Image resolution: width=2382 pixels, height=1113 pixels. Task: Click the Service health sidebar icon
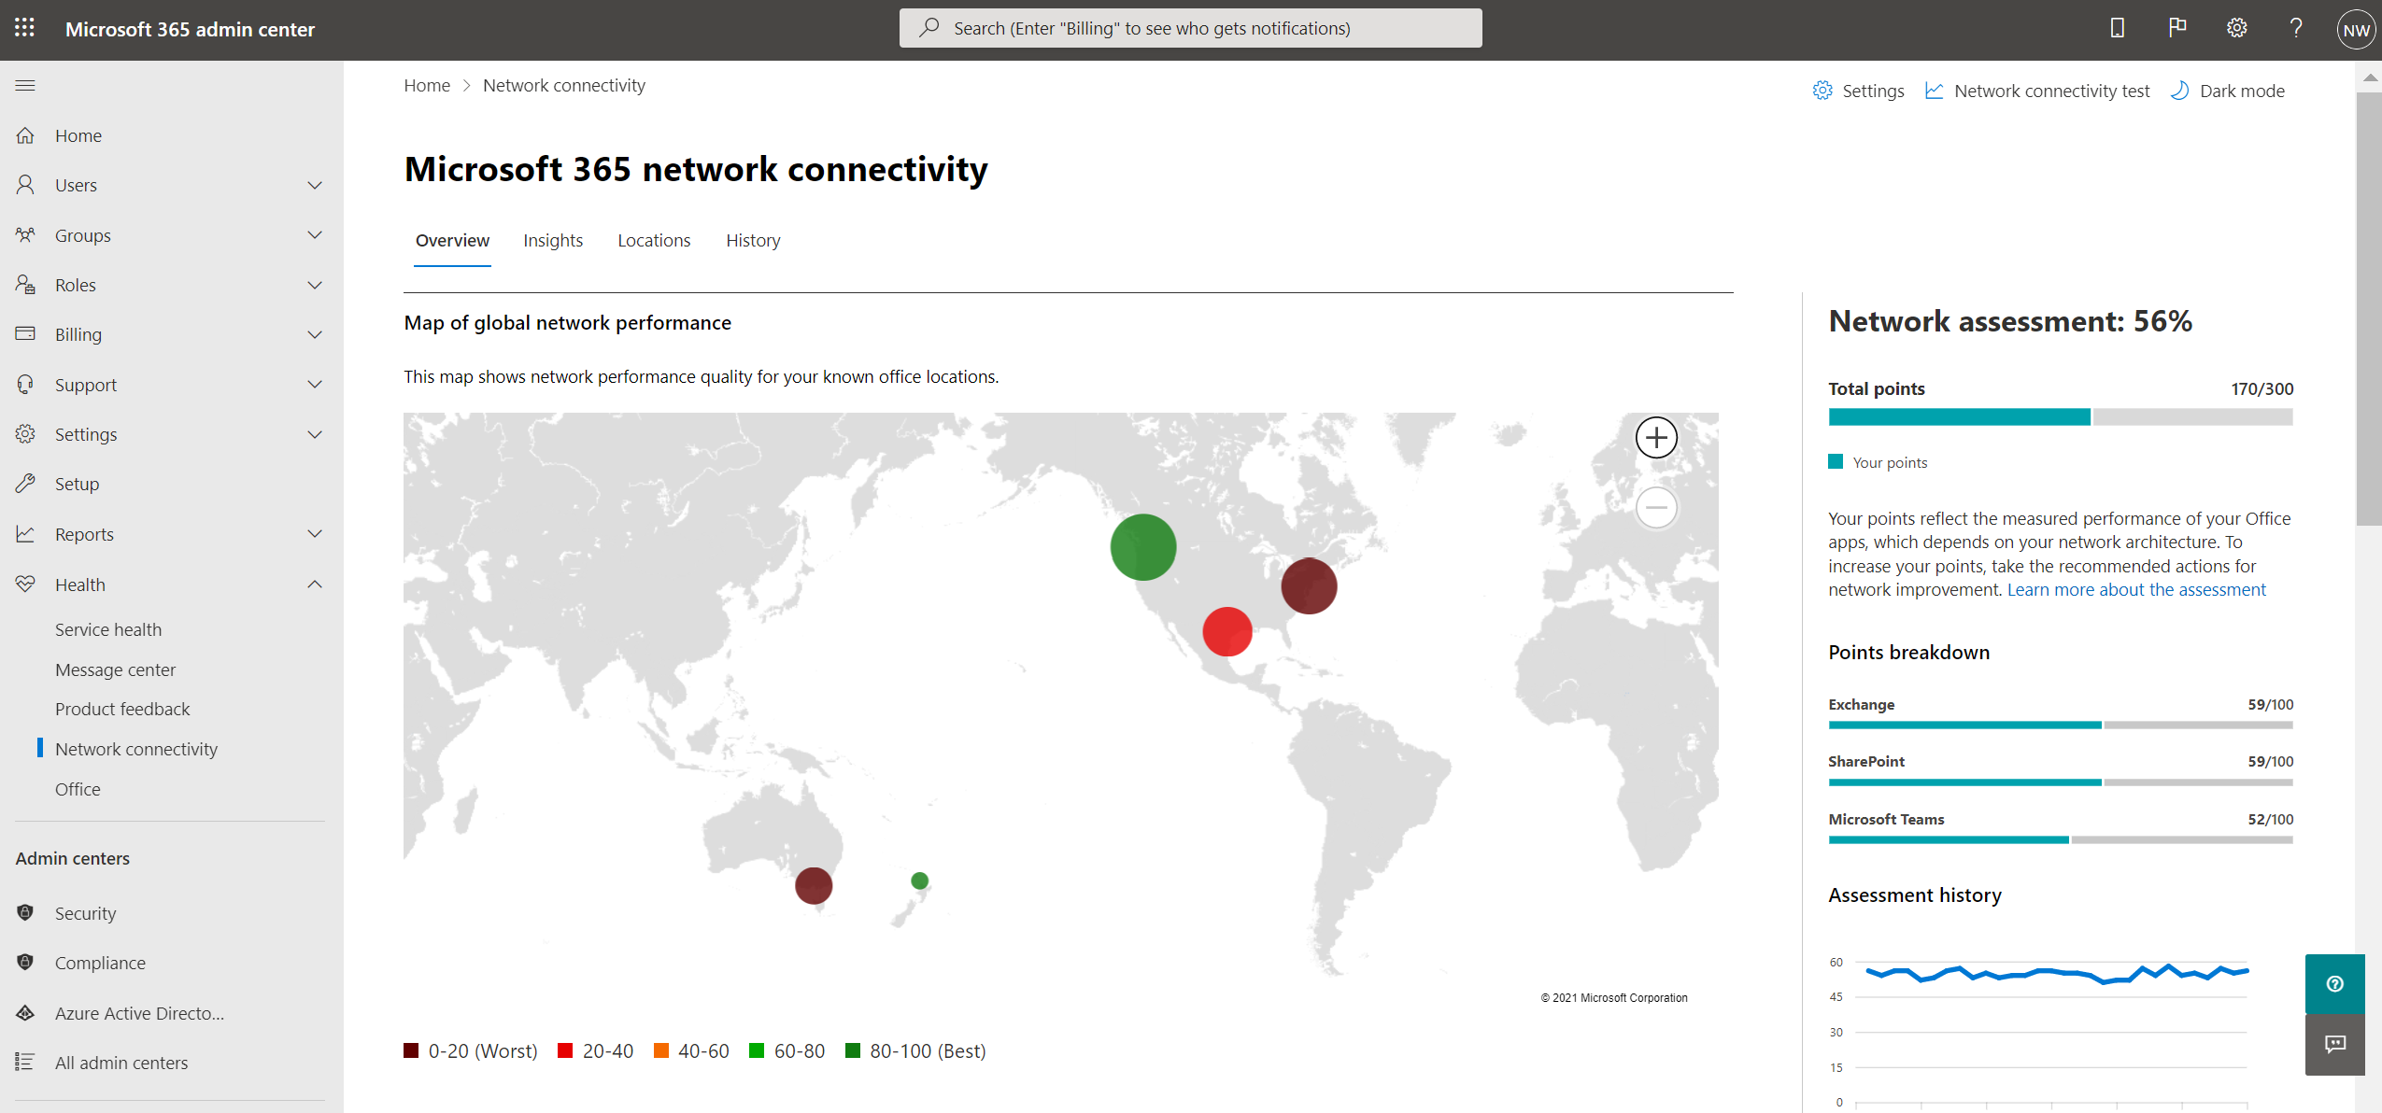coord(107,628)
